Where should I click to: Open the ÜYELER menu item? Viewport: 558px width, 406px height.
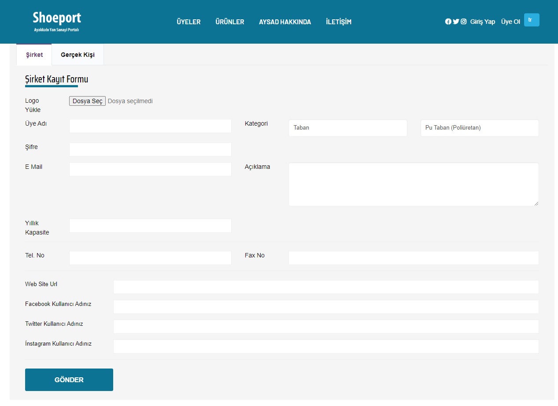point(188,22)
